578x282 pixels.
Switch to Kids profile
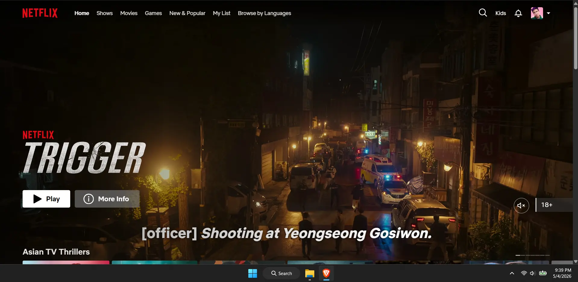click(501, 13)
